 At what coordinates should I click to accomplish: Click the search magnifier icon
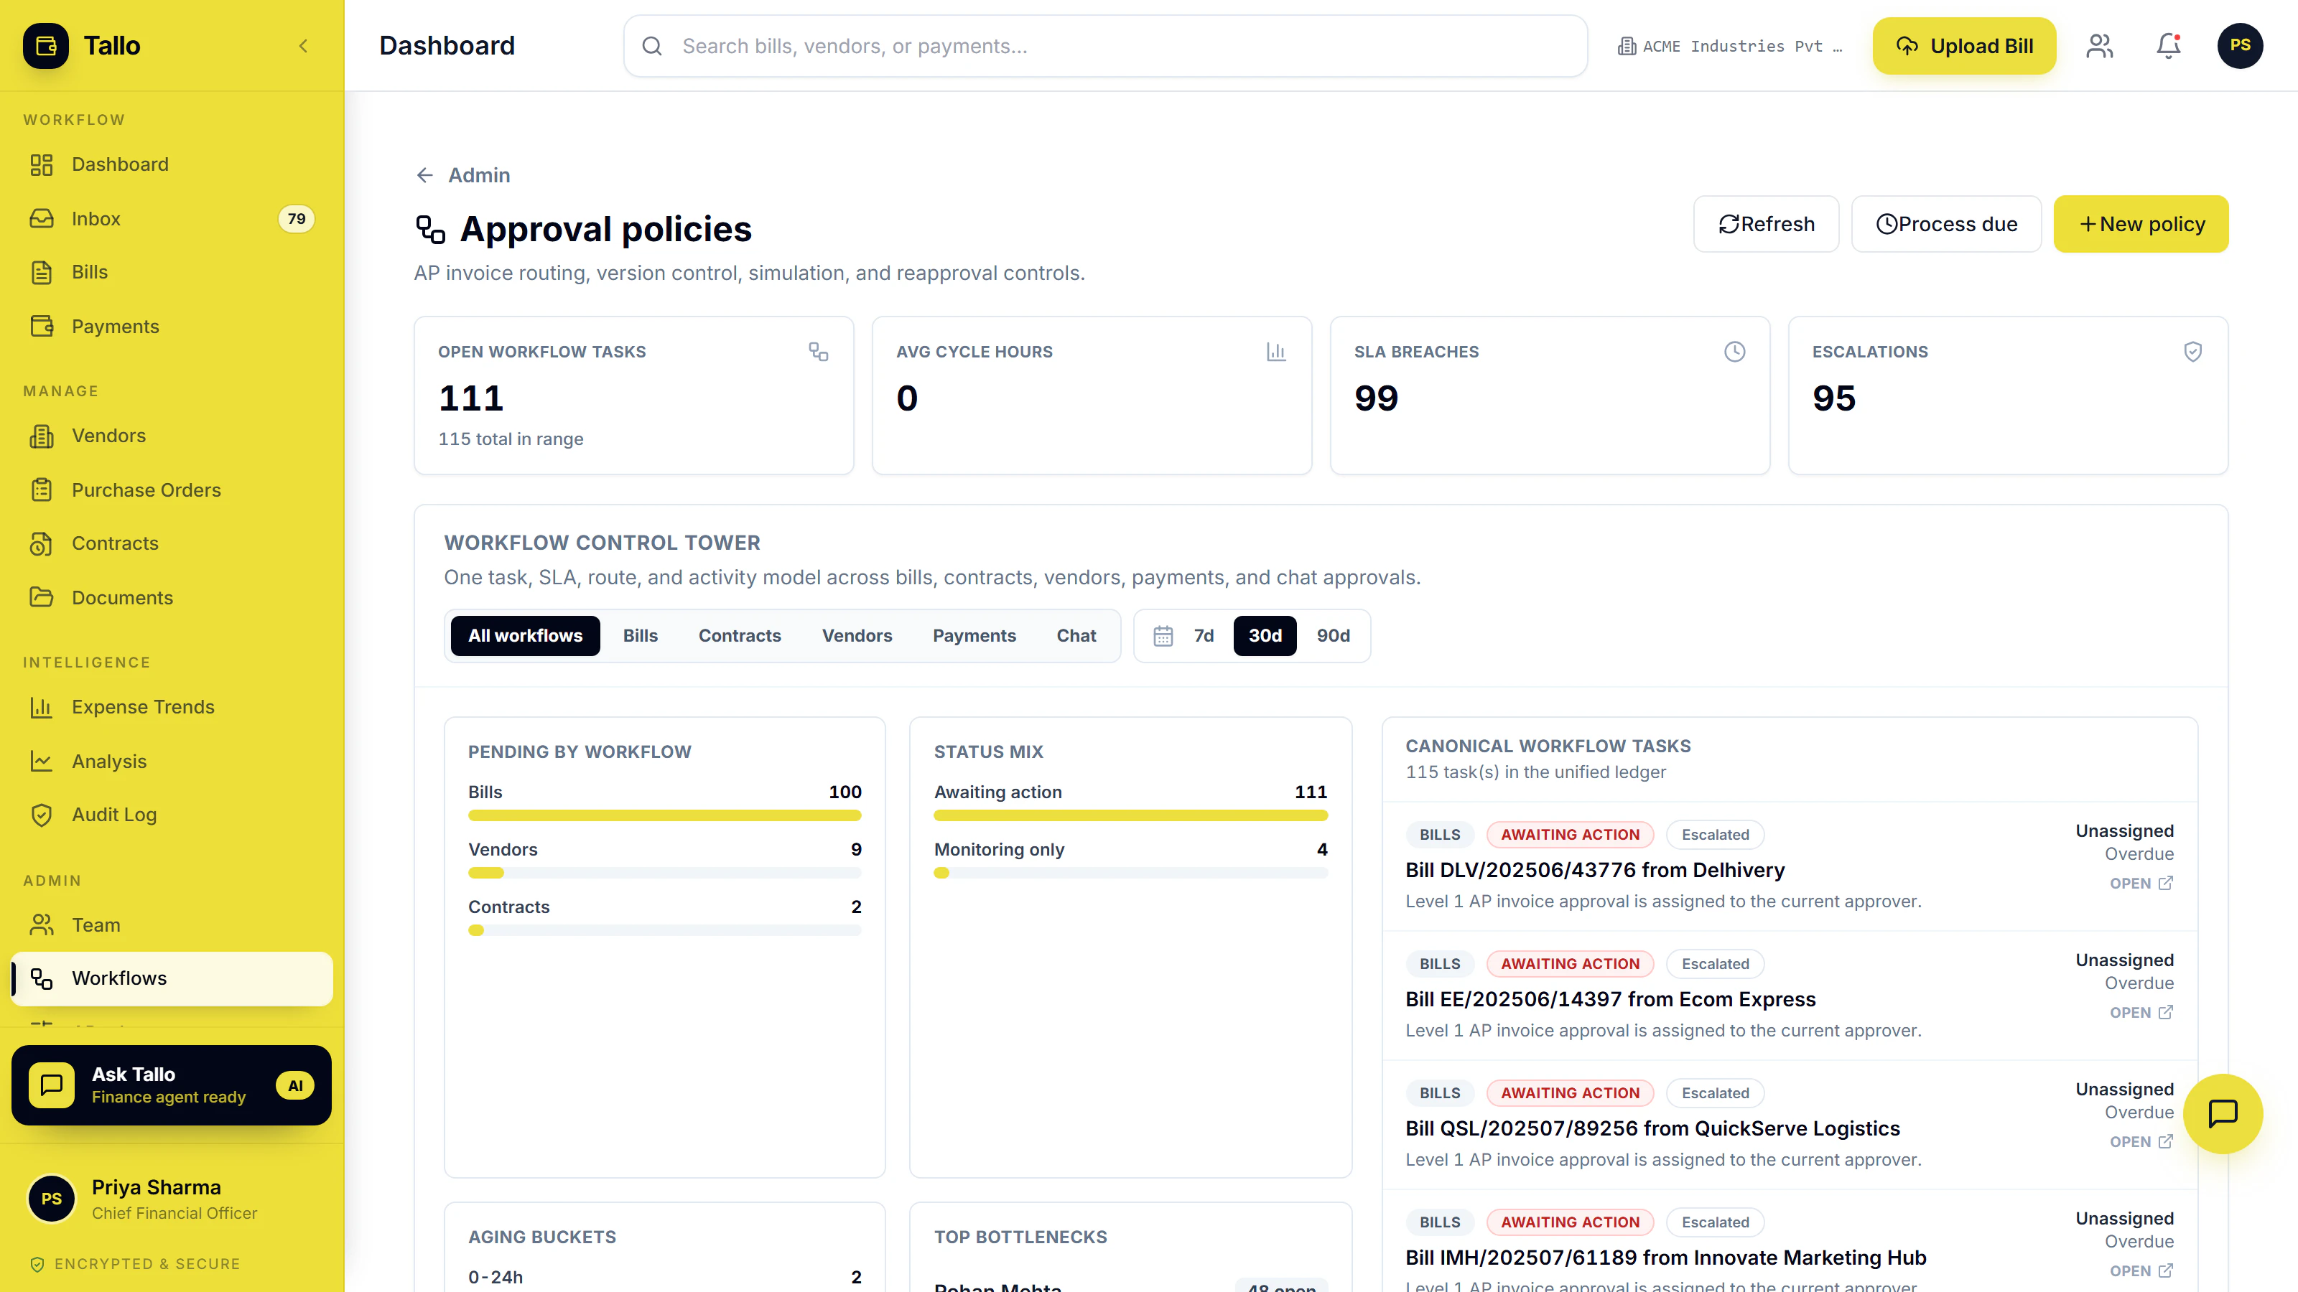click(652, 45)
